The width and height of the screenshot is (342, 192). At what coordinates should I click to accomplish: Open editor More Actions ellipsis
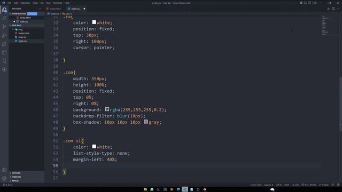tap(338, 9)
